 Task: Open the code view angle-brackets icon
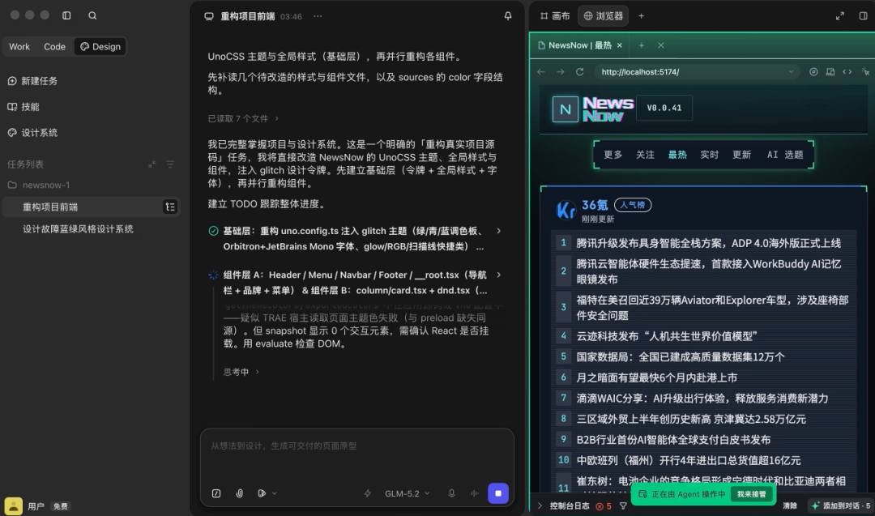click(x=847, y=72)
